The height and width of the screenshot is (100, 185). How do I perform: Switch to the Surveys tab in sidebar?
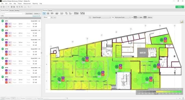pyautogui.click(x=11, y=11)
